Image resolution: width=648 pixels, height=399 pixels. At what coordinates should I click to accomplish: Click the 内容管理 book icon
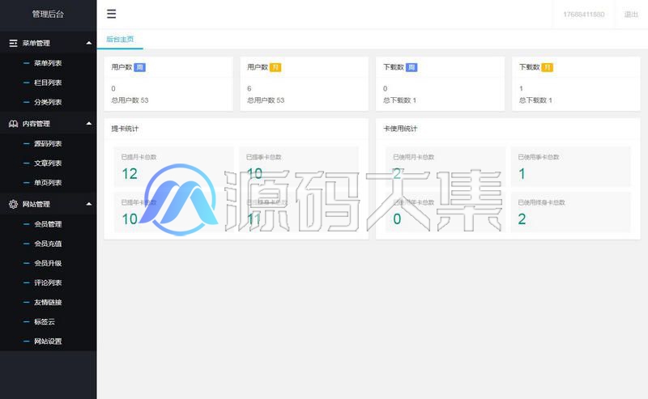point(13,124)
